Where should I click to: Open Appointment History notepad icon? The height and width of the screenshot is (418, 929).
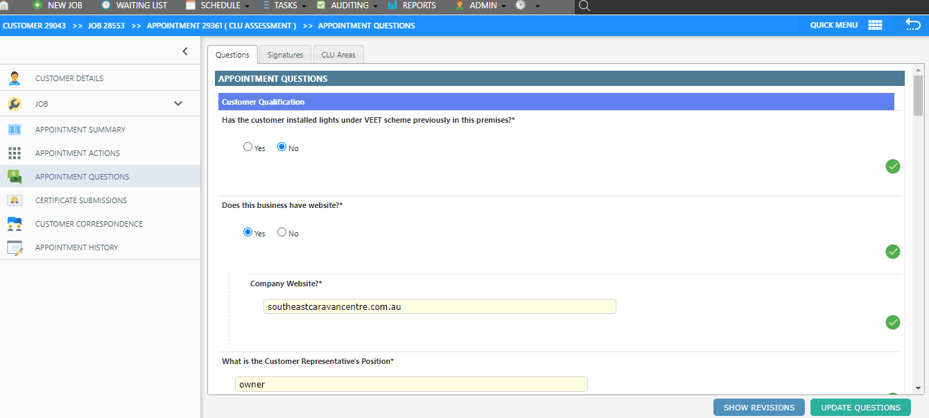[15, 247]
